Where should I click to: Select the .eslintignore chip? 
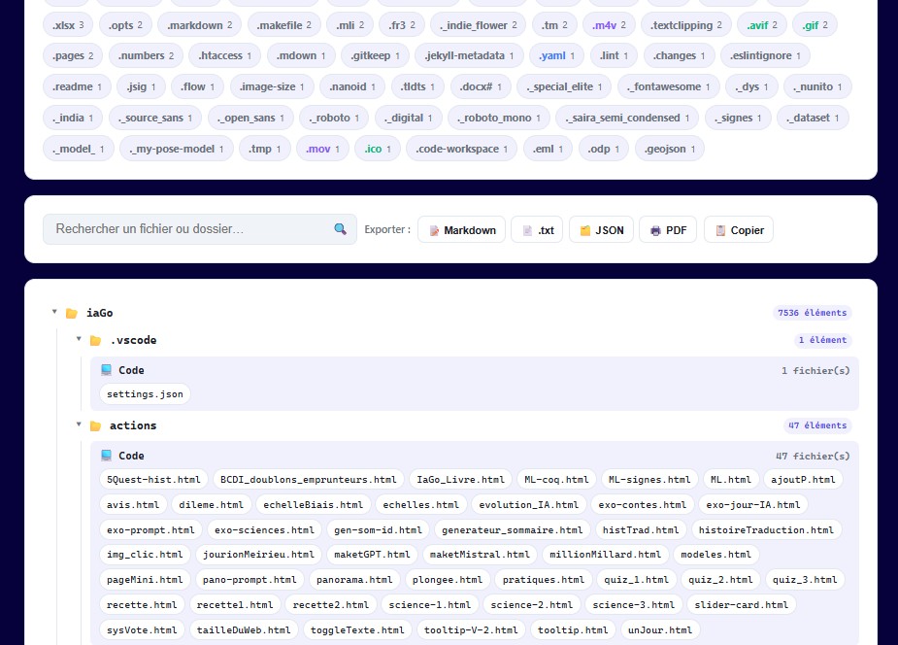[765, 55]
